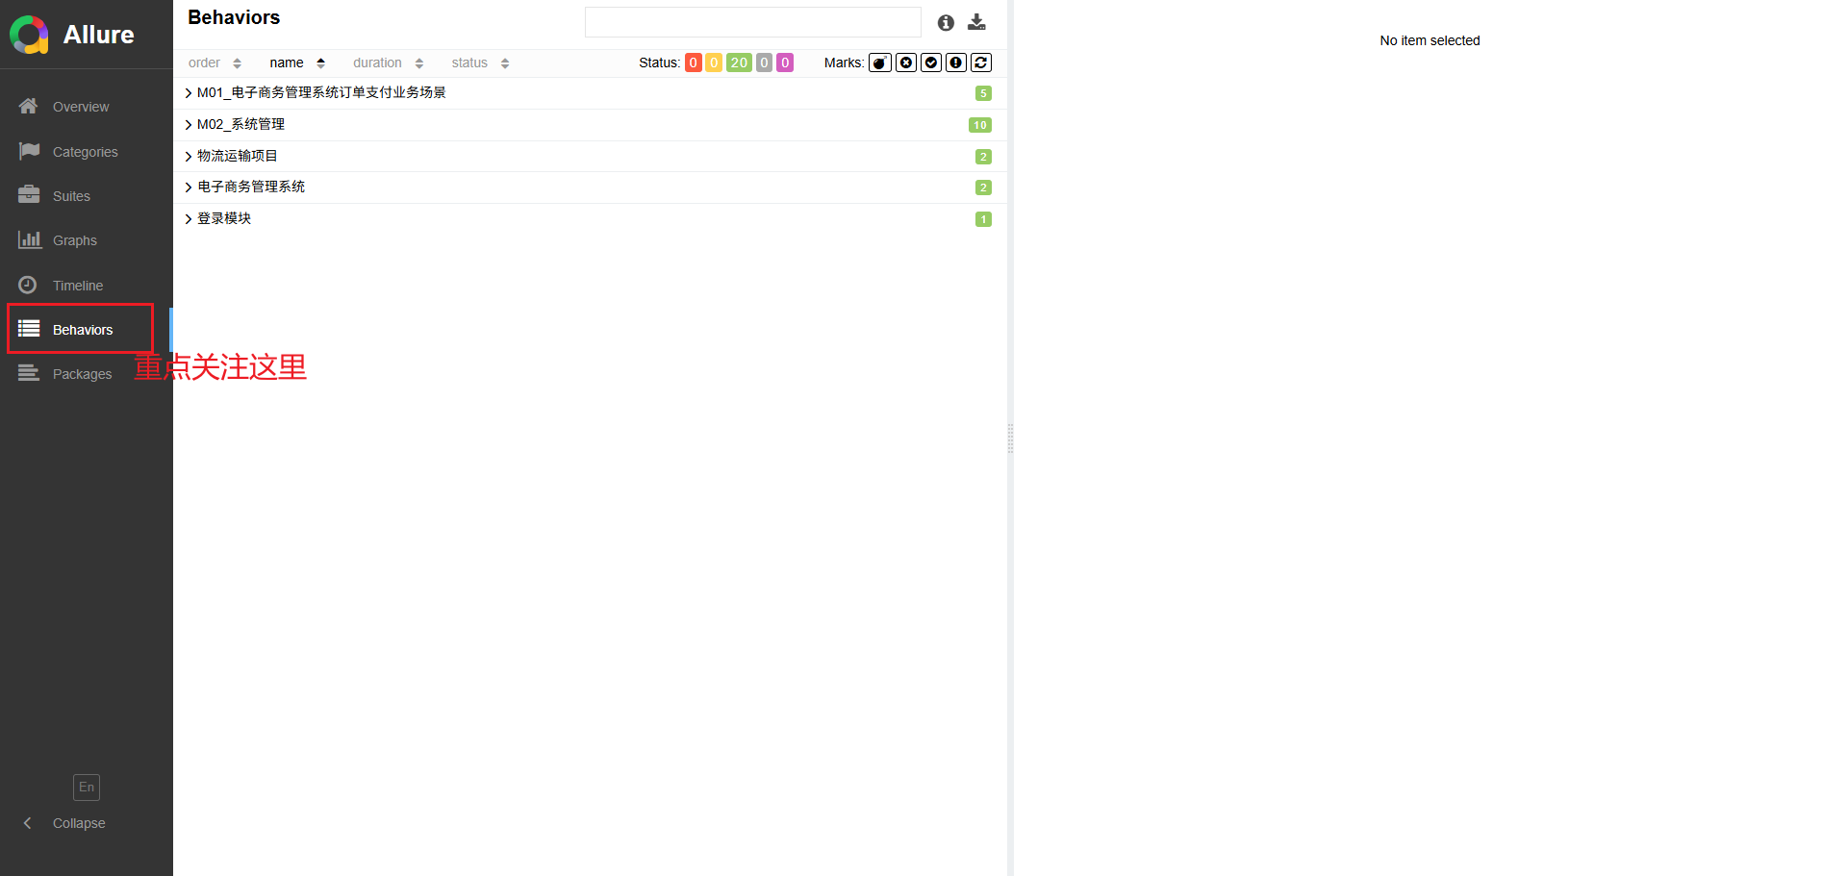Screen dimensions: 1847x876
Task: Click the Packages lines icon
Action: [x=29, y=373]
